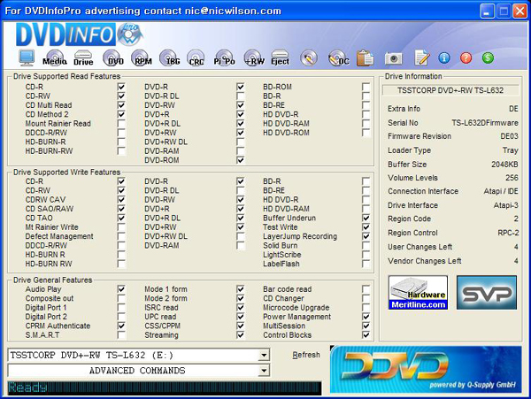Click the Vendor Changes Left label
This screenshot has height=399, width=531.
(424, 261)
